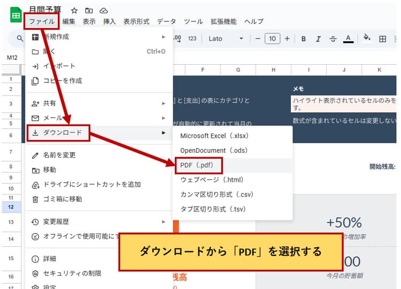Select column F header
The image size is (401, 289).
click(203, 70)
